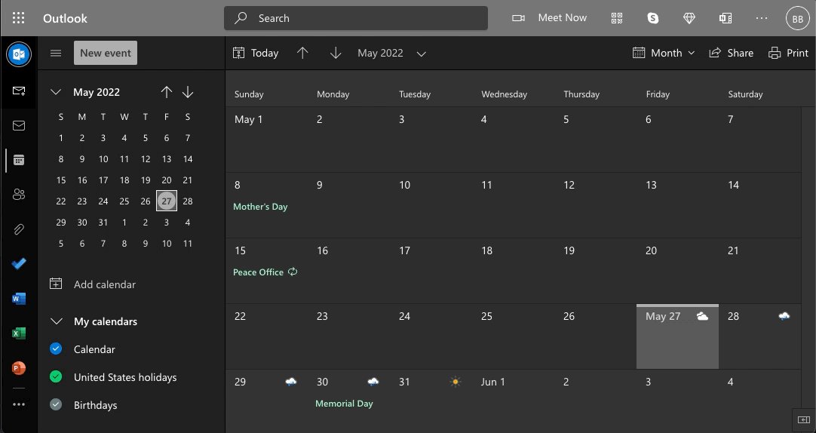Image resolution: width=816 pixels, height=433 pixels.
Task: Toggle the hamburger navigation pane
Action: click(x=56, y=53)
